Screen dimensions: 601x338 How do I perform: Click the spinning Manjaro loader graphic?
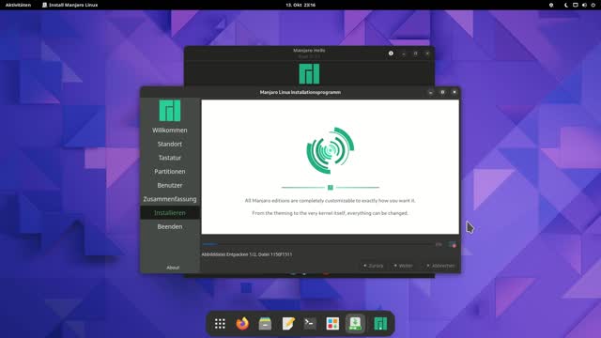tap(330, 150)
